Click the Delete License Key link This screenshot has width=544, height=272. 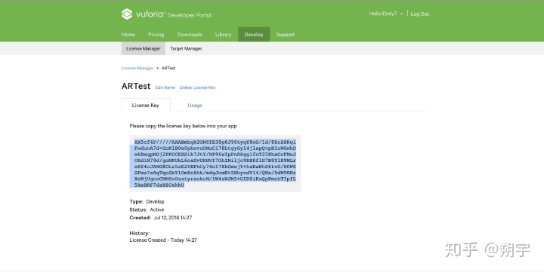(197, 87)
